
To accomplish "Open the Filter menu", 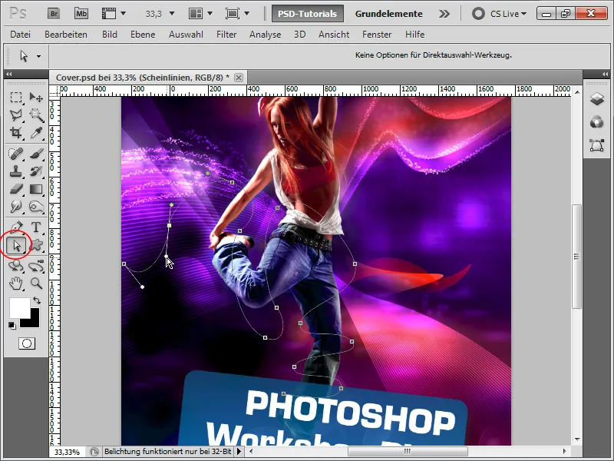I will pos(226,35).
